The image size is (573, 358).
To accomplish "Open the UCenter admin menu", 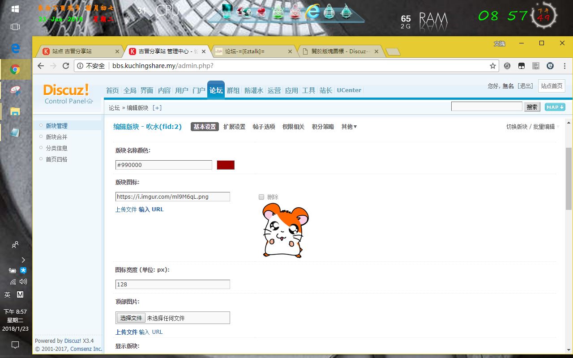I will click(349, 90).
